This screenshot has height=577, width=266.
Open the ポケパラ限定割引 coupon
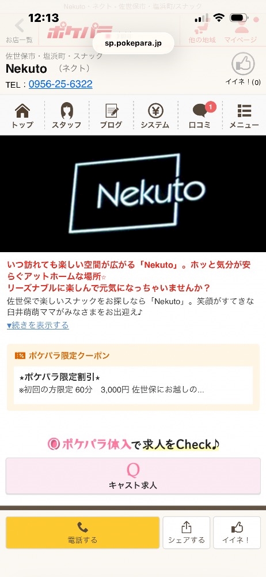click(133, 385)
